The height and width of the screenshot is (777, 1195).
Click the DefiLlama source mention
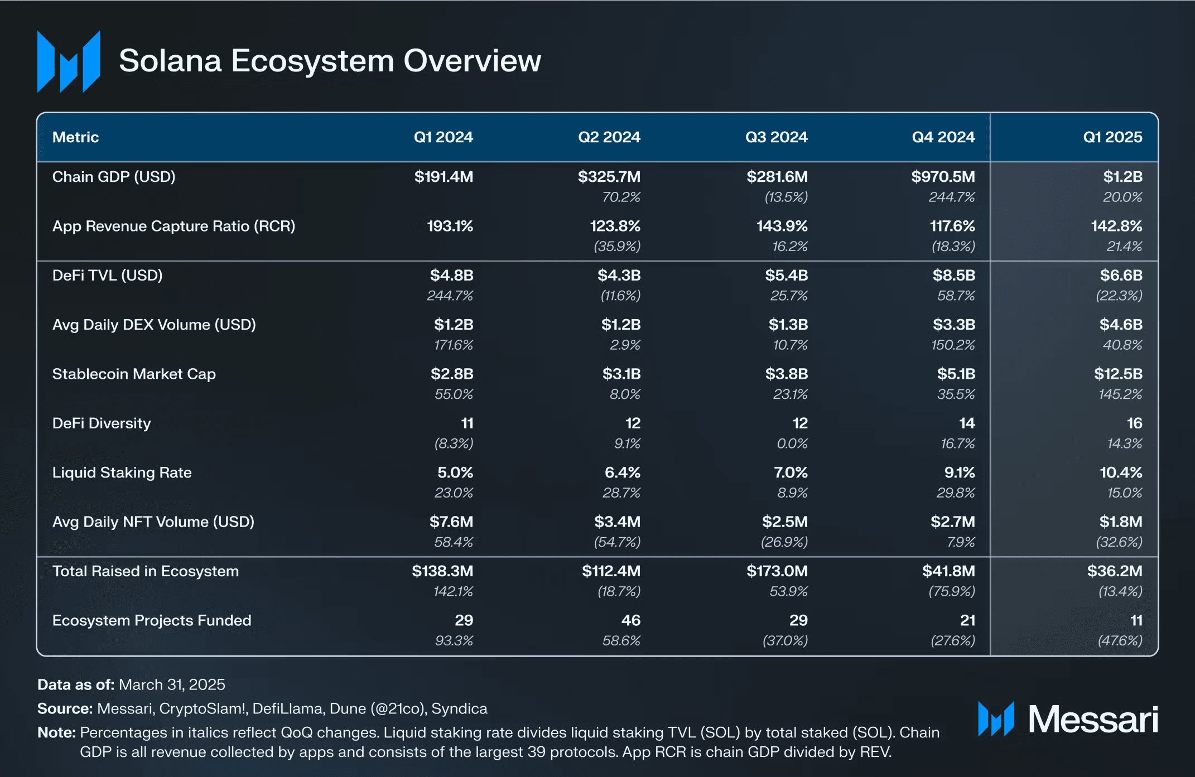pyautogui.click(x=286, y=708)
